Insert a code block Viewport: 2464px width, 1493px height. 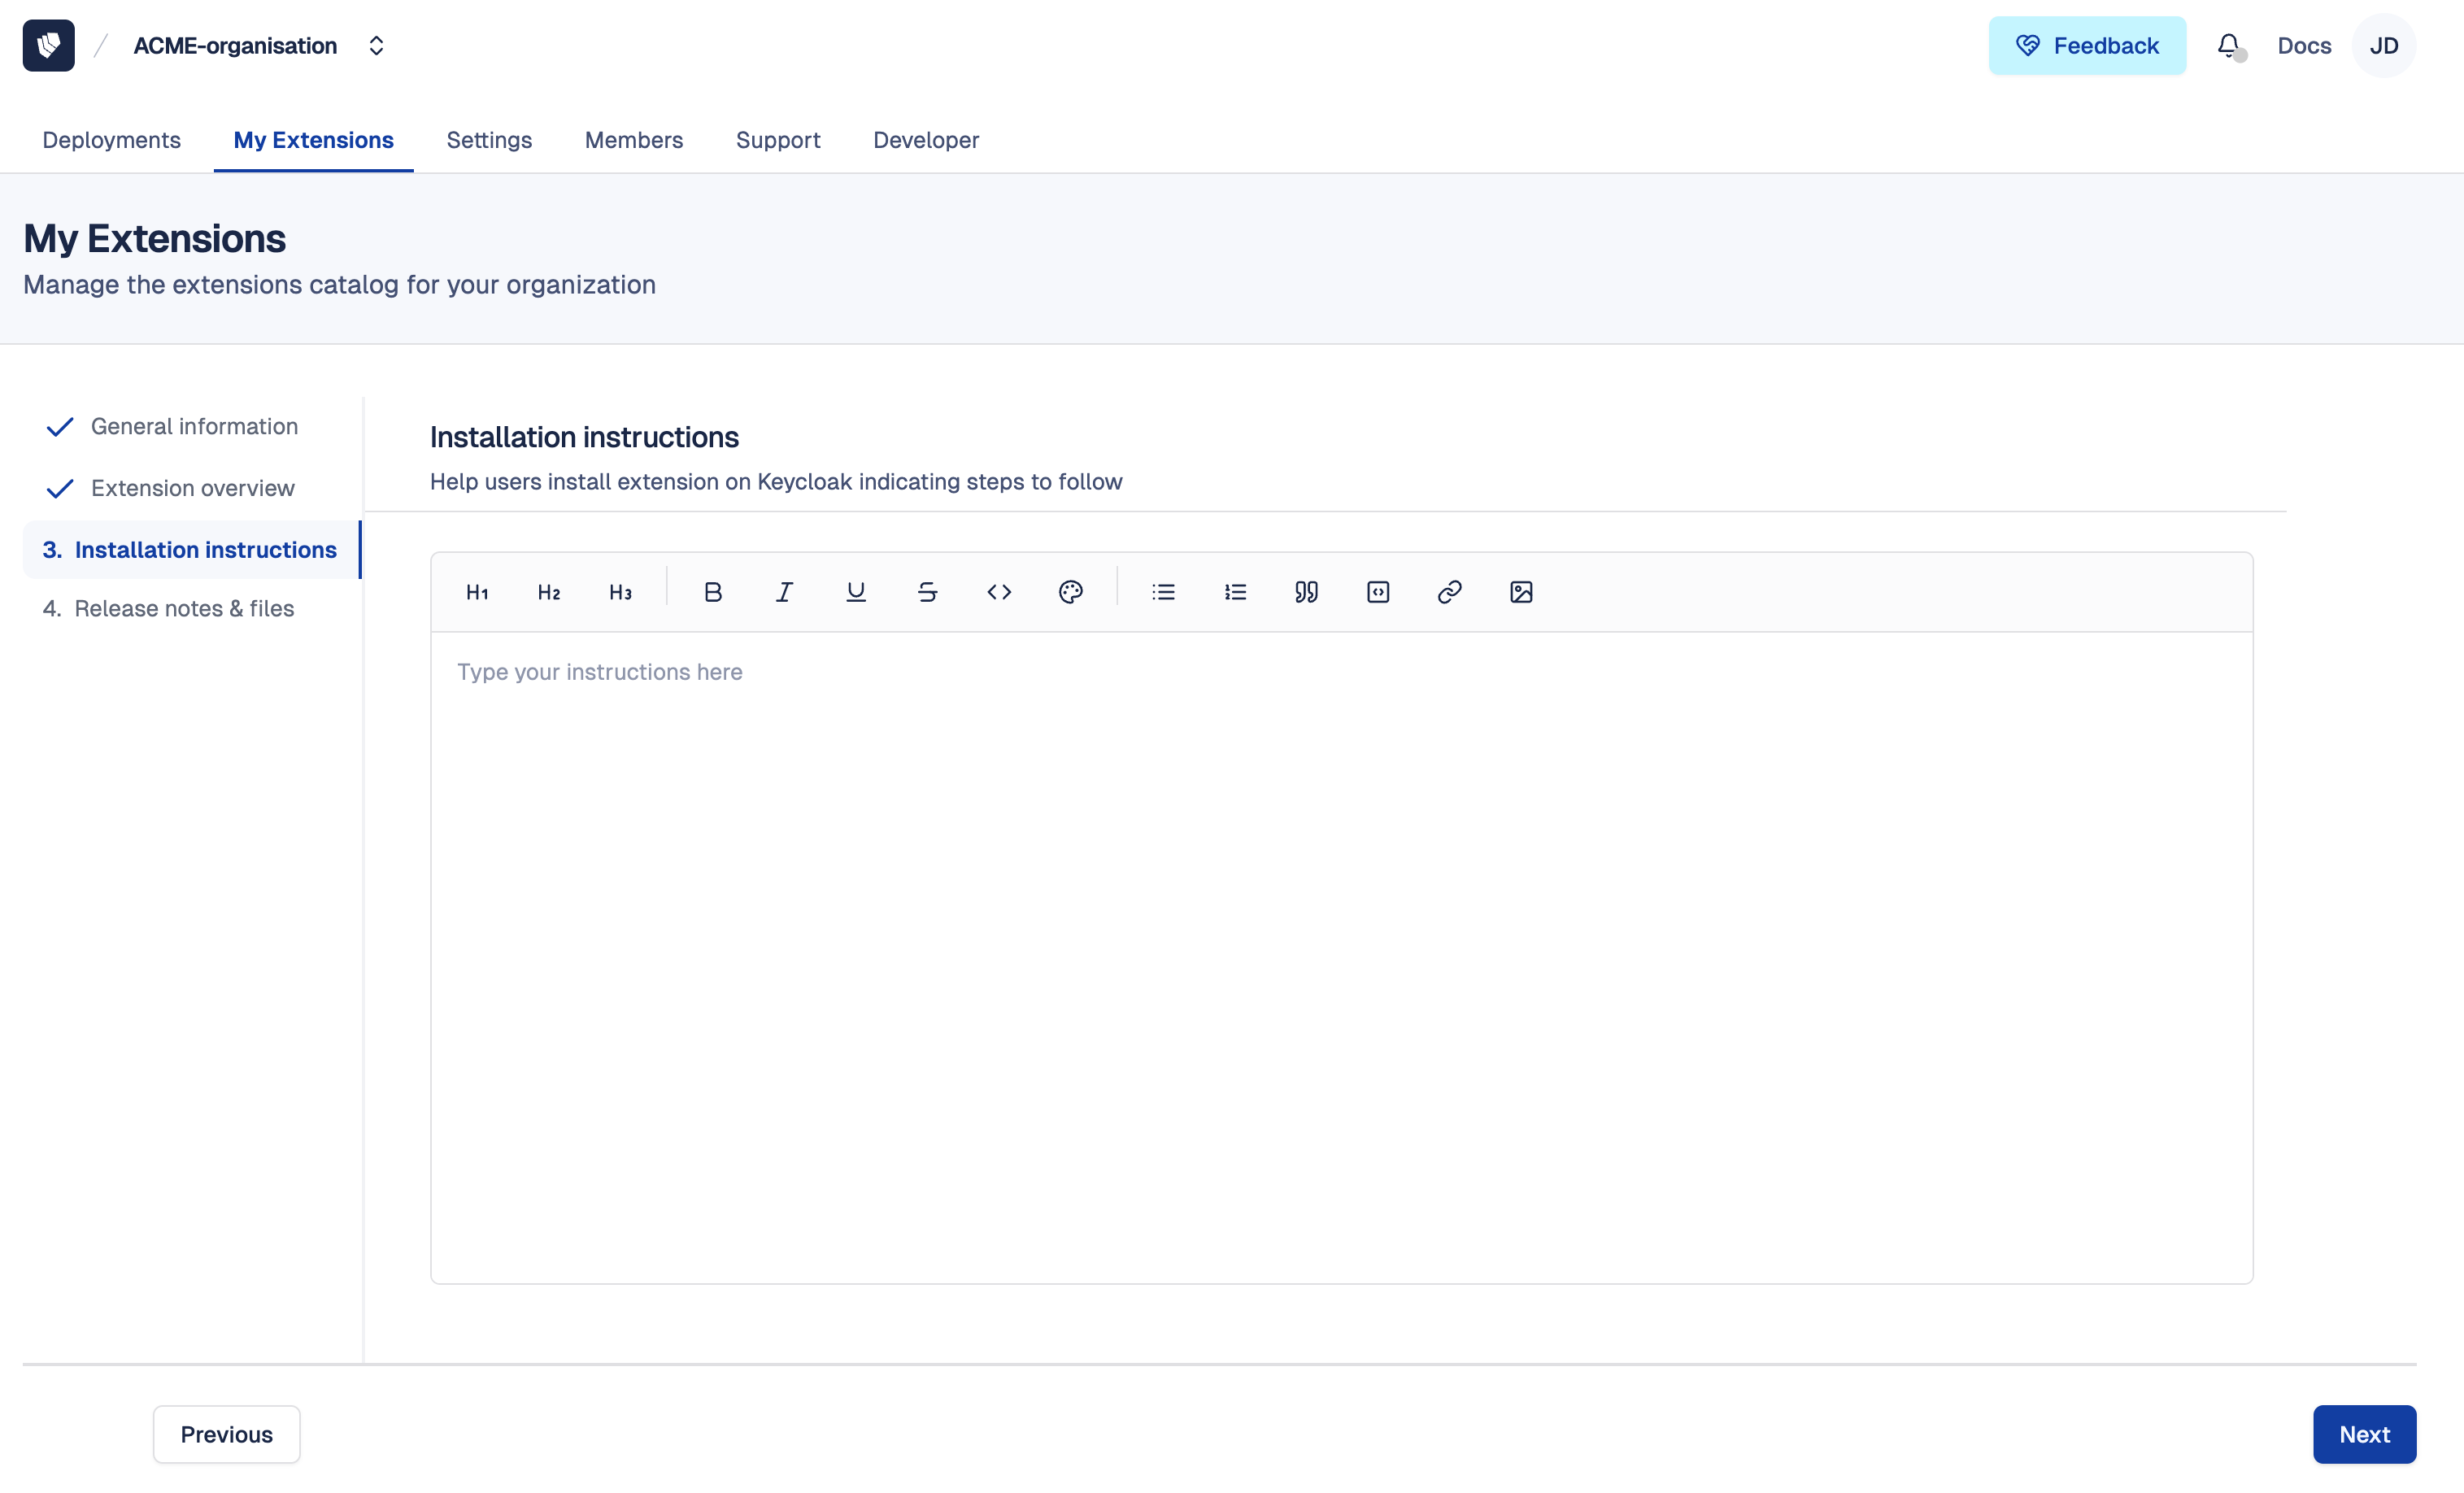tap(1378, 591)
